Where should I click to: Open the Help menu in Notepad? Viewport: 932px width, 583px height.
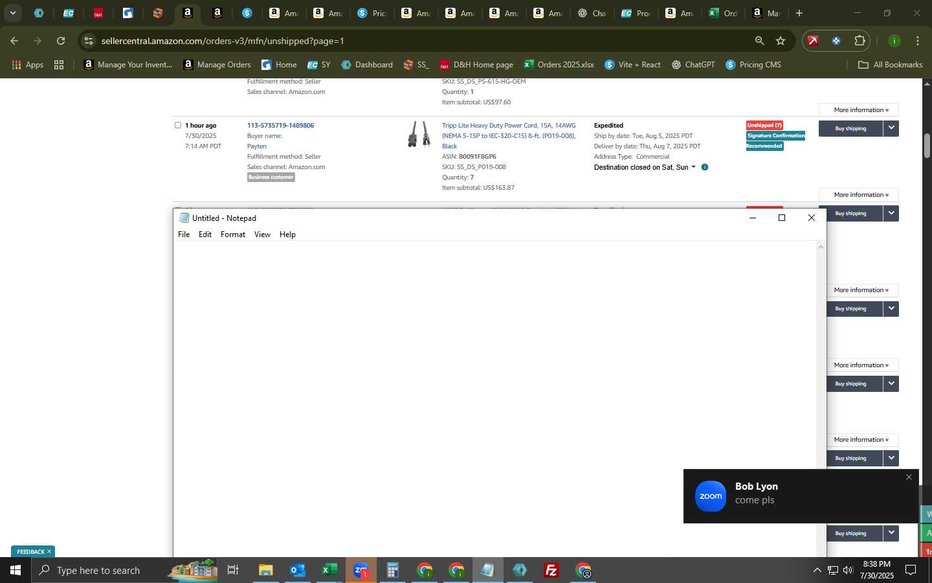pos(287,234)
